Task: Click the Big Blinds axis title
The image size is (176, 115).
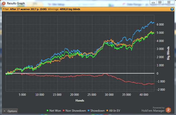Action: coord(168,53)
